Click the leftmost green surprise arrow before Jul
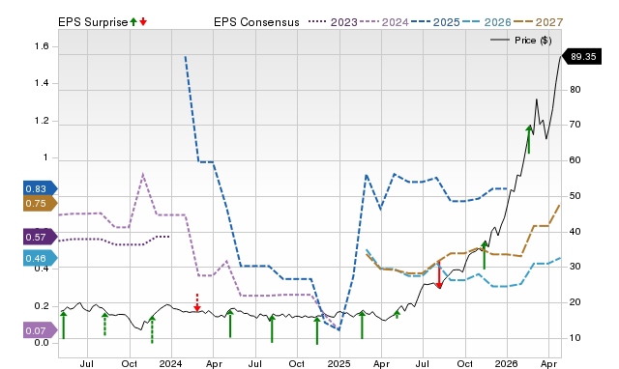The image size is (619, 369). coord(64,325)
